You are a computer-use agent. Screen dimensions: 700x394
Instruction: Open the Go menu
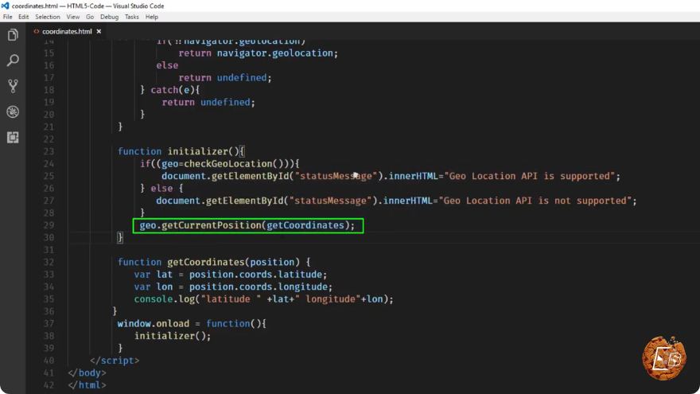90,17
